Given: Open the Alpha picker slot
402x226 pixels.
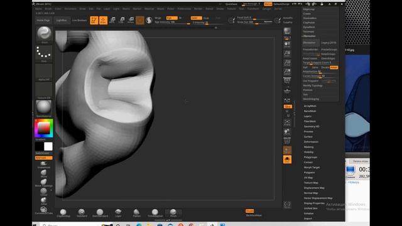Looking at the screenshot, I should coord(44,72).
